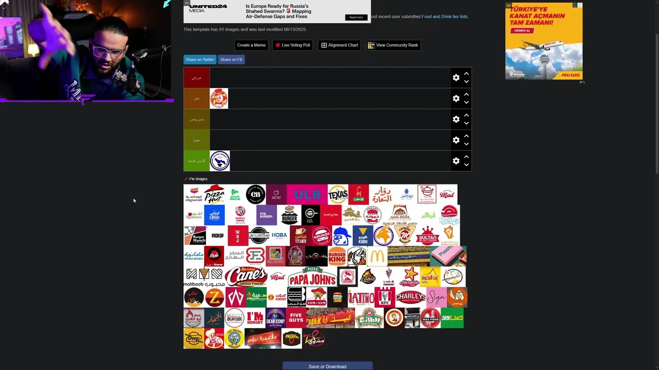This screenshot has height=370, width=659.
Task: Select the KFC logo
Action: pyautogui.click(x=385, y=297)
